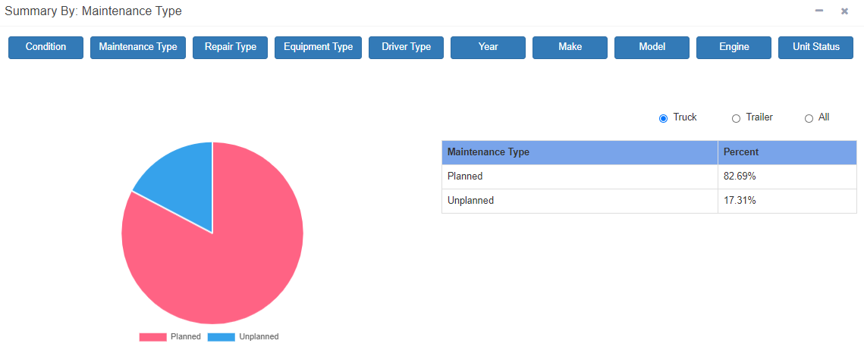The image size is (864, 353).
Task: Toggle the Unplanned legend color swatch
Action: [x=221, y=337]
